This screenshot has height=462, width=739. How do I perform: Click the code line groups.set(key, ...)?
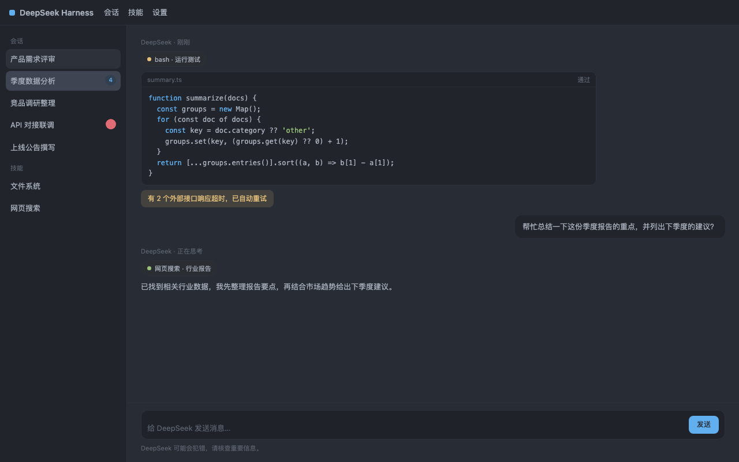[x=257, y=141]
